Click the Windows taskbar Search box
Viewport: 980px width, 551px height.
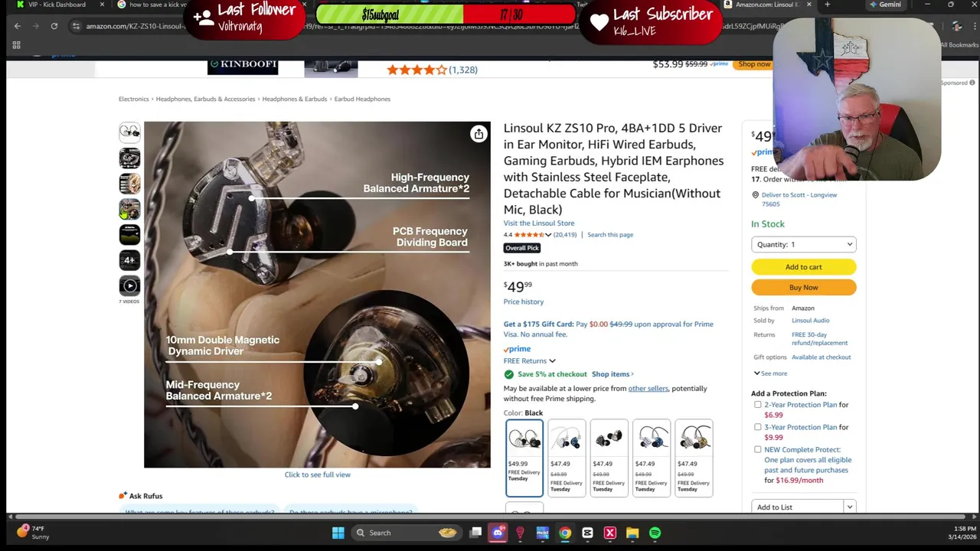click(406, 533)
